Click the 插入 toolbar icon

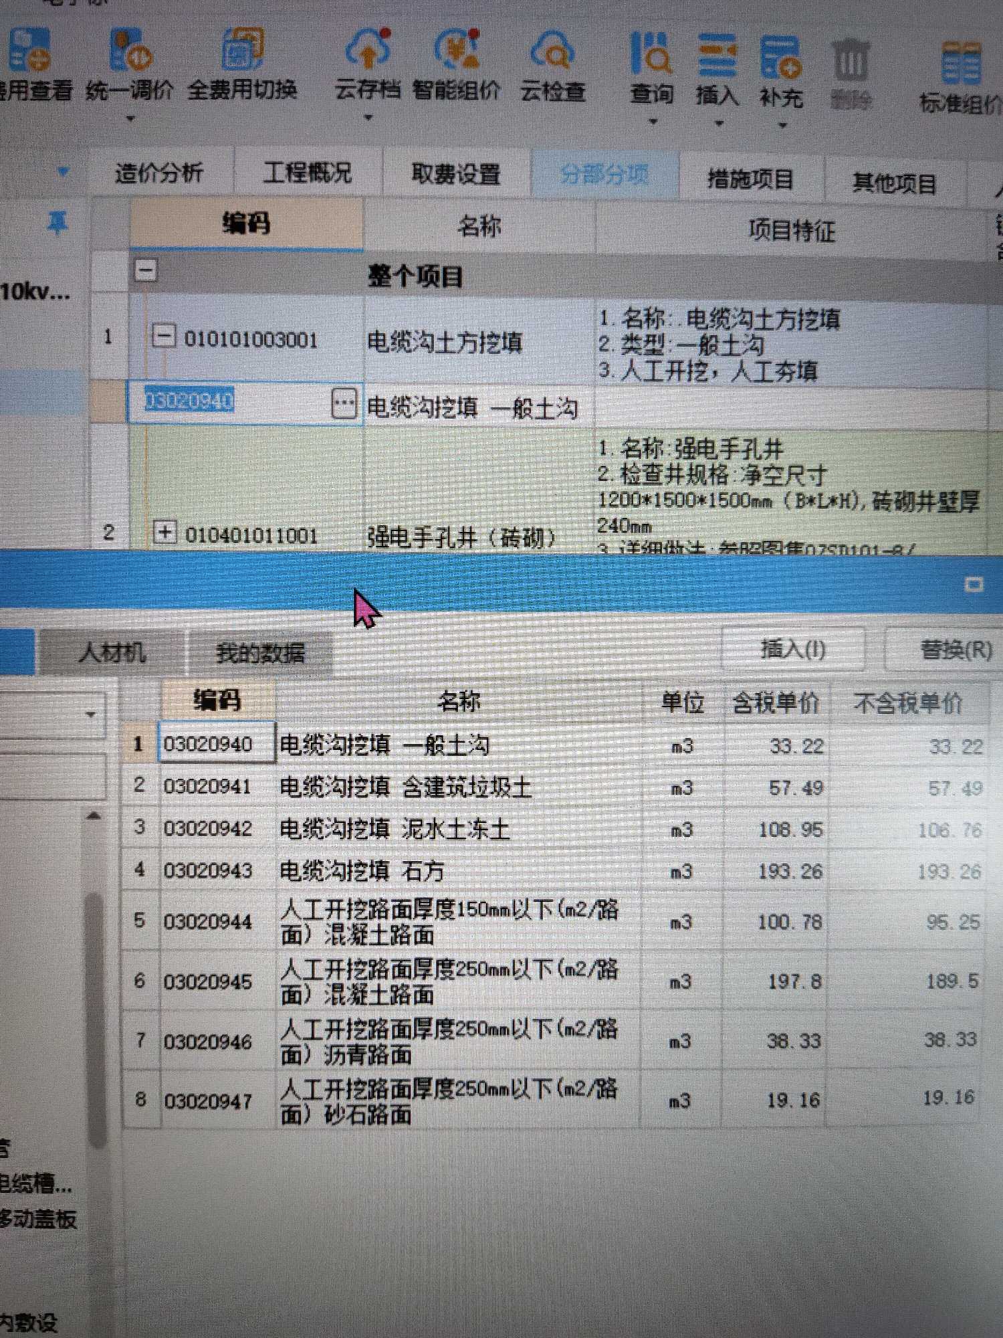point(717,55)
